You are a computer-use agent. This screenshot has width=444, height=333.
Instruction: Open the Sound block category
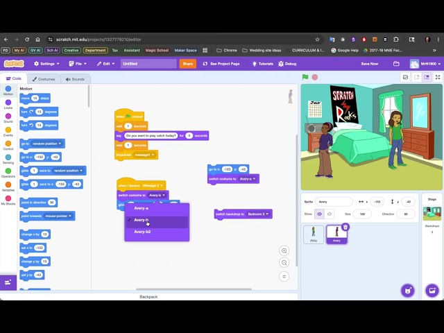click(x=8, y=118)
